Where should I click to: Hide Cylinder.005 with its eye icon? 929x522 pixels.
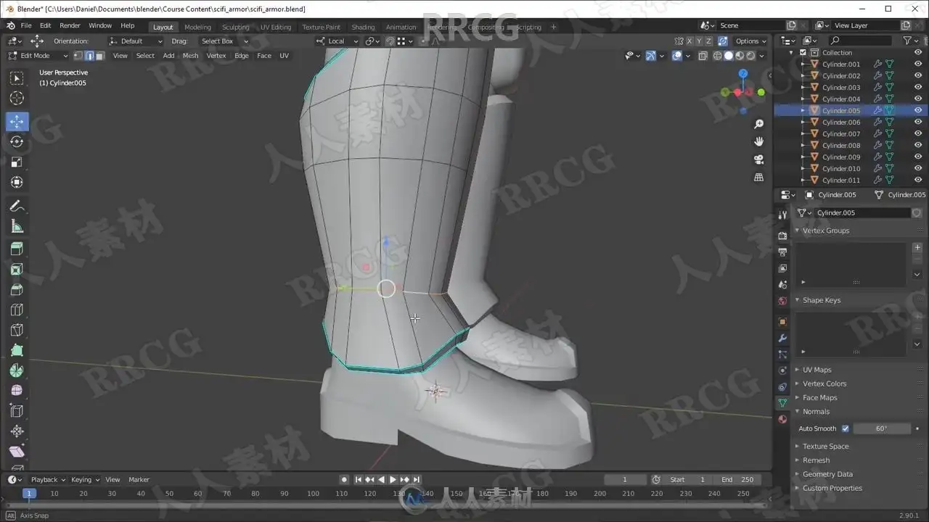click(918, 111)
